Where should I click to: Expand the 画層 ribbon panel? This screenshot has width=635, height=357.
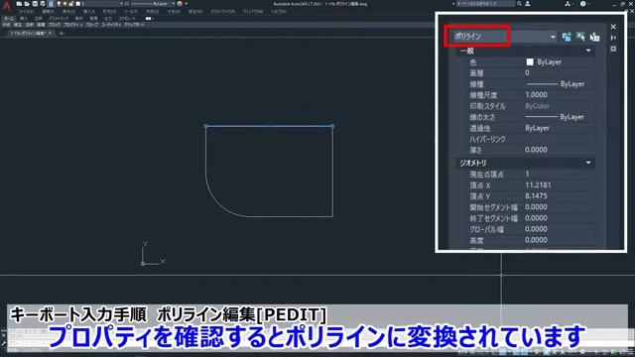point(41,24)
